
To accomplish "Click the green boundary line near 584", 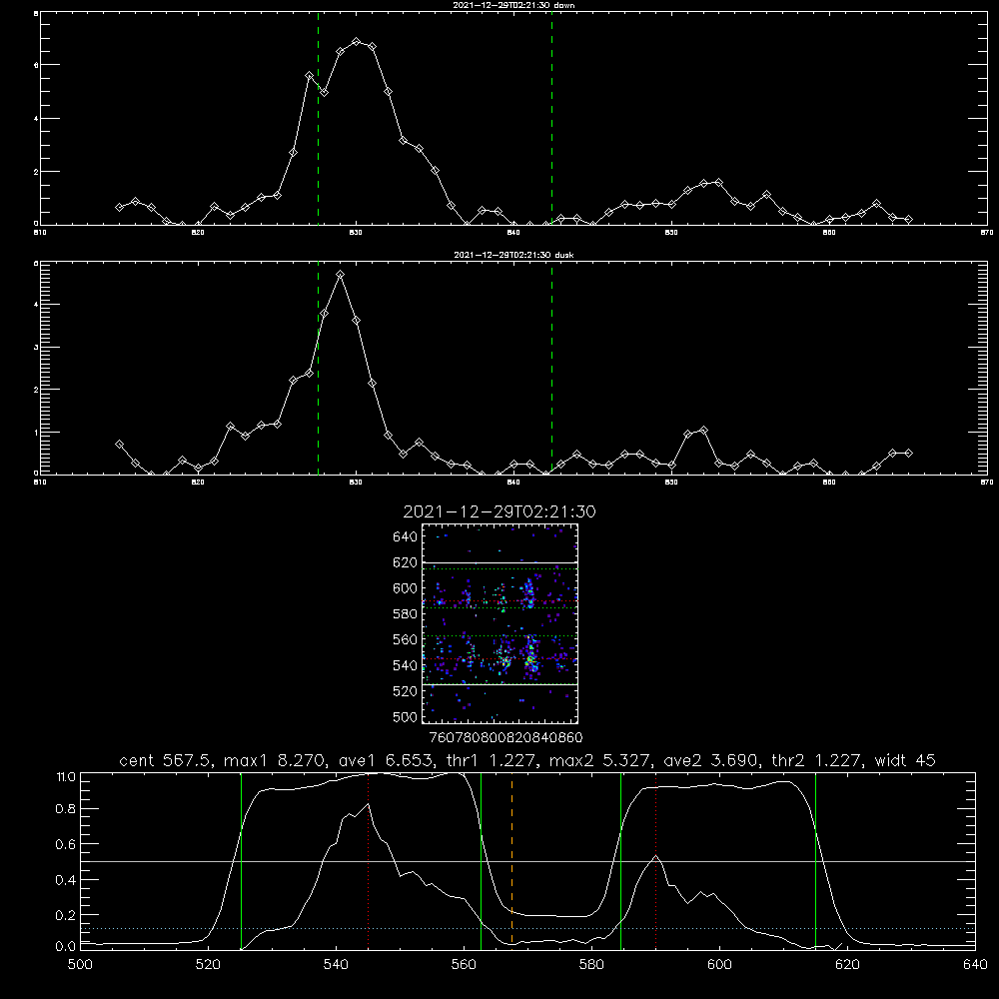I will tap(620, 860).
